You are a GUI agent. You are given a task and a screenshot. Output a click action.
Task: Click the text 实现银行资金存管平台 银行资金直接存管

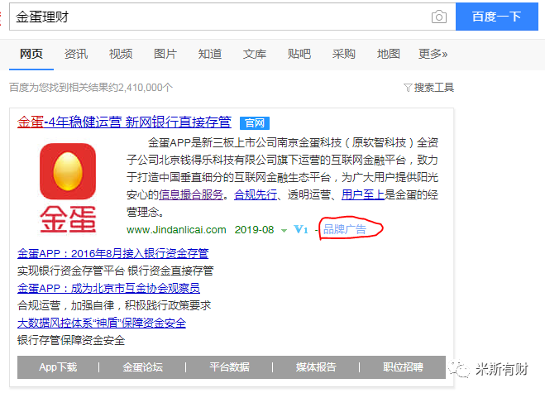116,271
